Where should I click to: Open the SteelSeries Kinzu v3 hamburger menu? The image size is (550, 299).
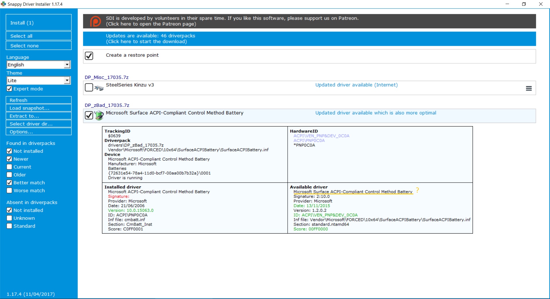tap(529, 89)
